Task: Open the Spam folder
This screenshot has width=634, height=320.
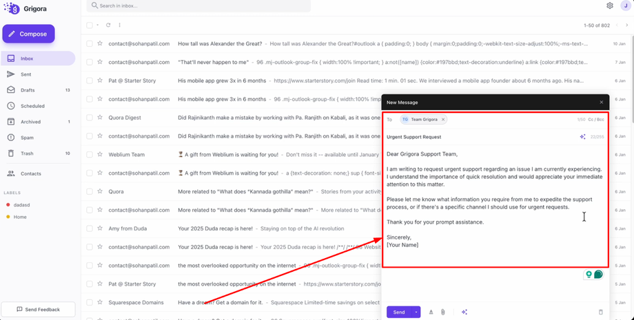Action: (x=38, y=138)
